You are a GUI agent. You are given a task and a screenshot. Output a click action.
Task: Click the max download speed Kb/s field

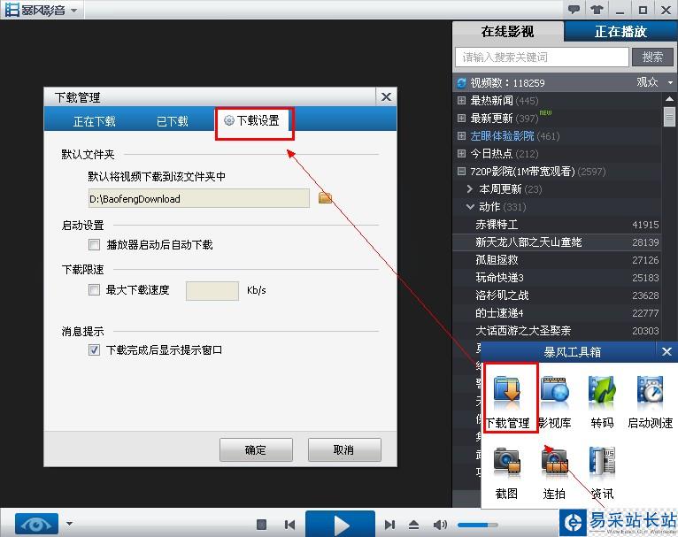point(212,290)
